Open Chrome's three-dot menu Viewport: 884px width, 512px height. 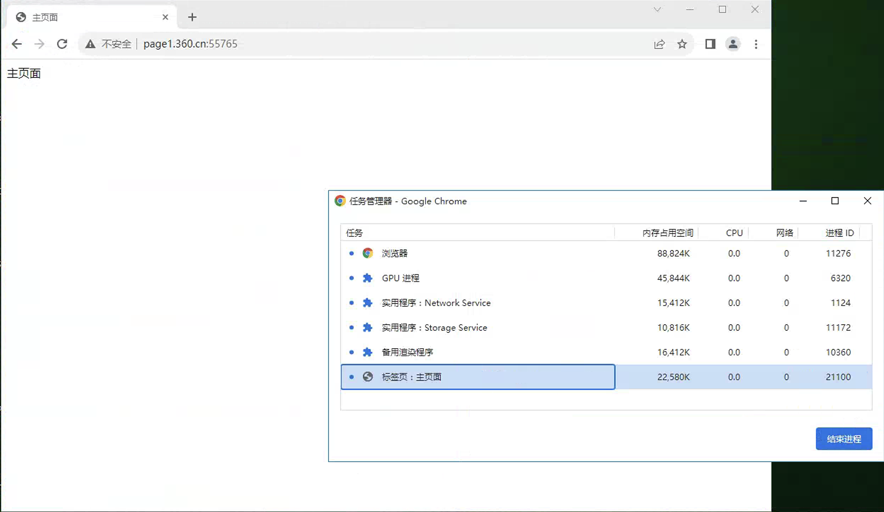(756, 44)
